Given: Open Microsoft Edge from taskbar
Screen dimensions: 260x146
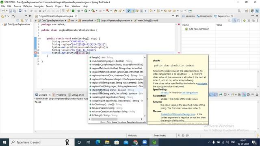Looking at the screenshot, I should point(98,142).
